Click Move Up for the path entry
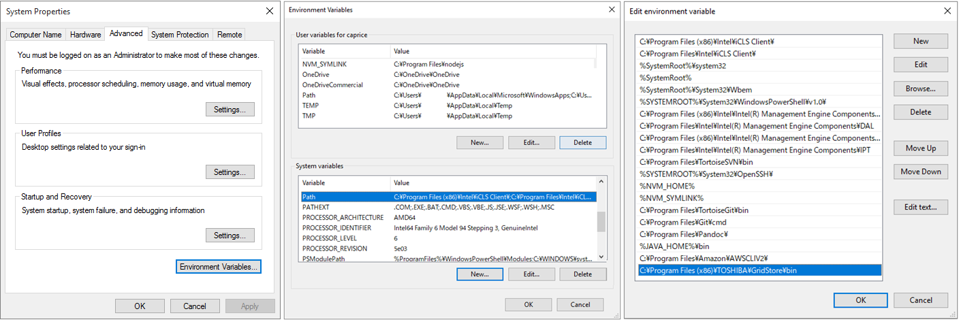959x322 pixels. pos(920,148)
